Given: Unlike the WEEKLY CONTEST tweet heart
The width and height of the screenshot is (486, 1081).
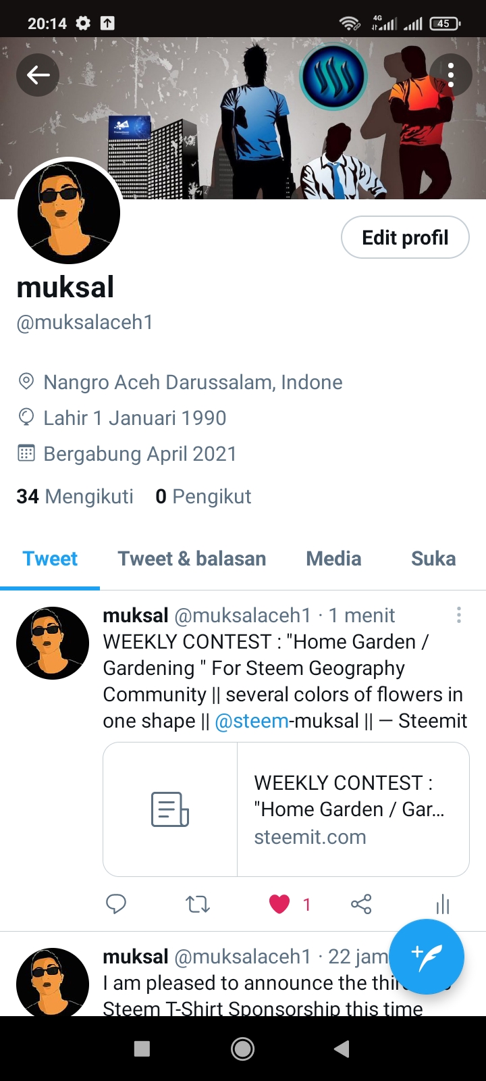Looking at the screenshot, I should 279,904.
